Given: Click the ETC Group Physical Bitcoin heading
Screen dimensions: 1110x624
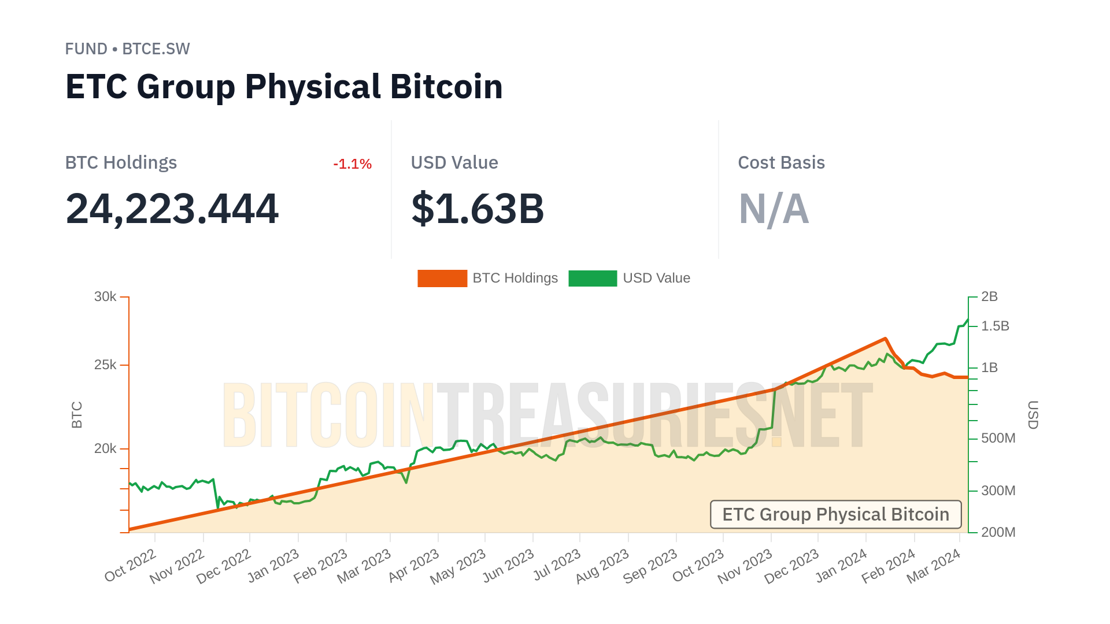Looking at the screenshot, I should click(x=284, y=87).
